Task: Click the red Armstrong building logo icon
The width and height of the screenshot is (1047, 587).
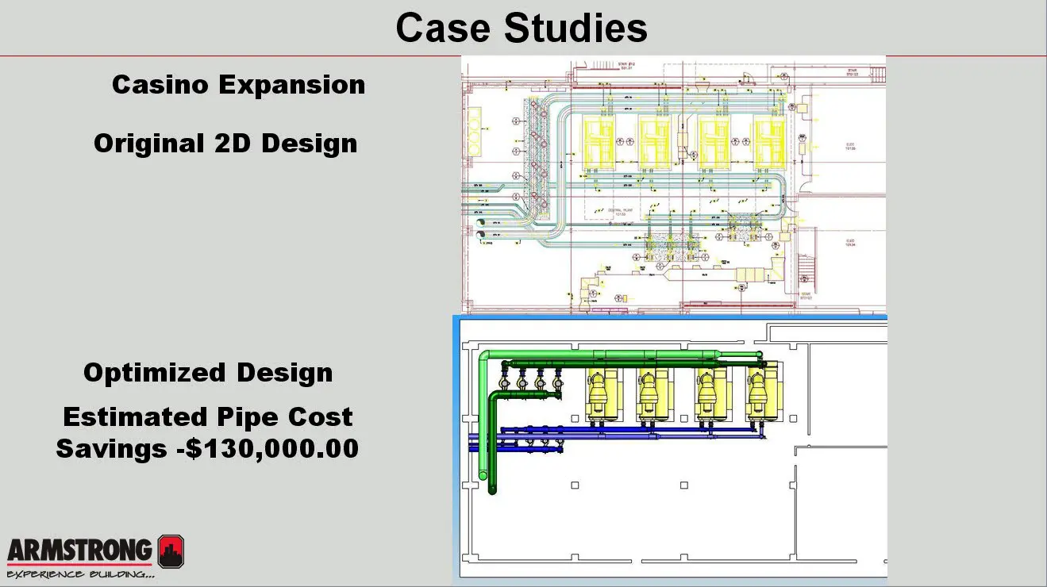Action: (171, 551)
